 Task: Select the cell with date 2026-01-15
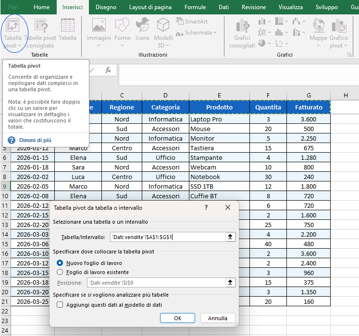33,157
